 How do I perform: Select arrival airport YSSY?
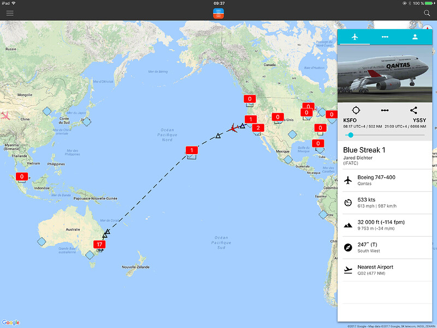(x=419, y=120)
